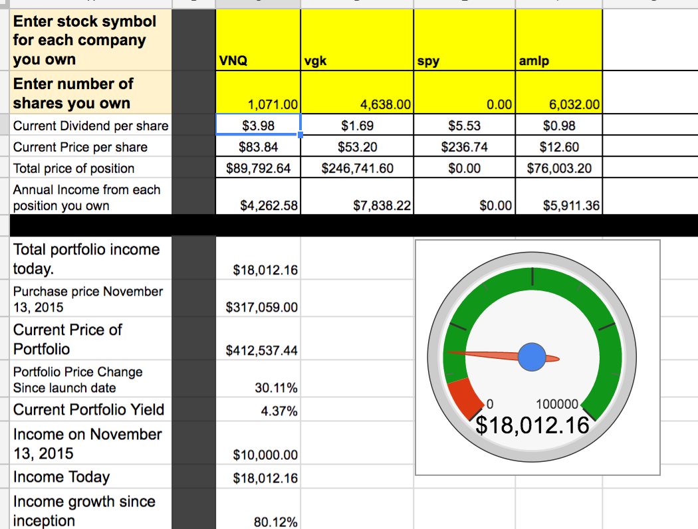698x529 pixels.
Task: Select spy's $236.74 Current Price cell
Action: coord(464,147)
